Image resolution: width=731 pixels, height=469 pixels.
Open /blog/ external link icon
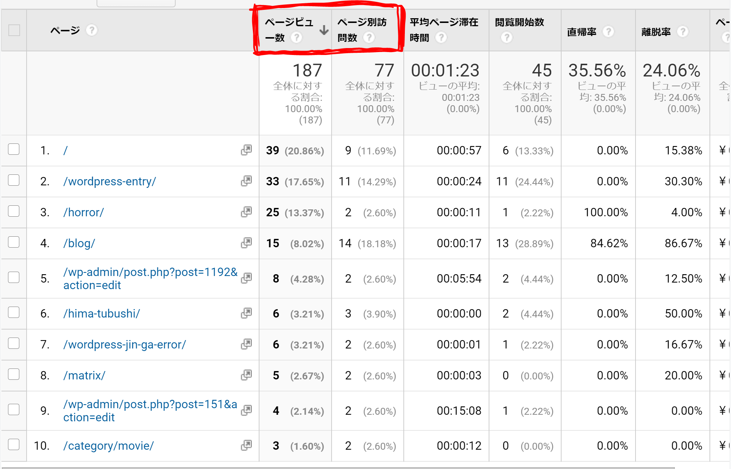[x=246, y=243]
